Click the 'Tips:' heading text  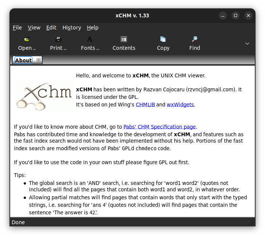pos(20,175)
